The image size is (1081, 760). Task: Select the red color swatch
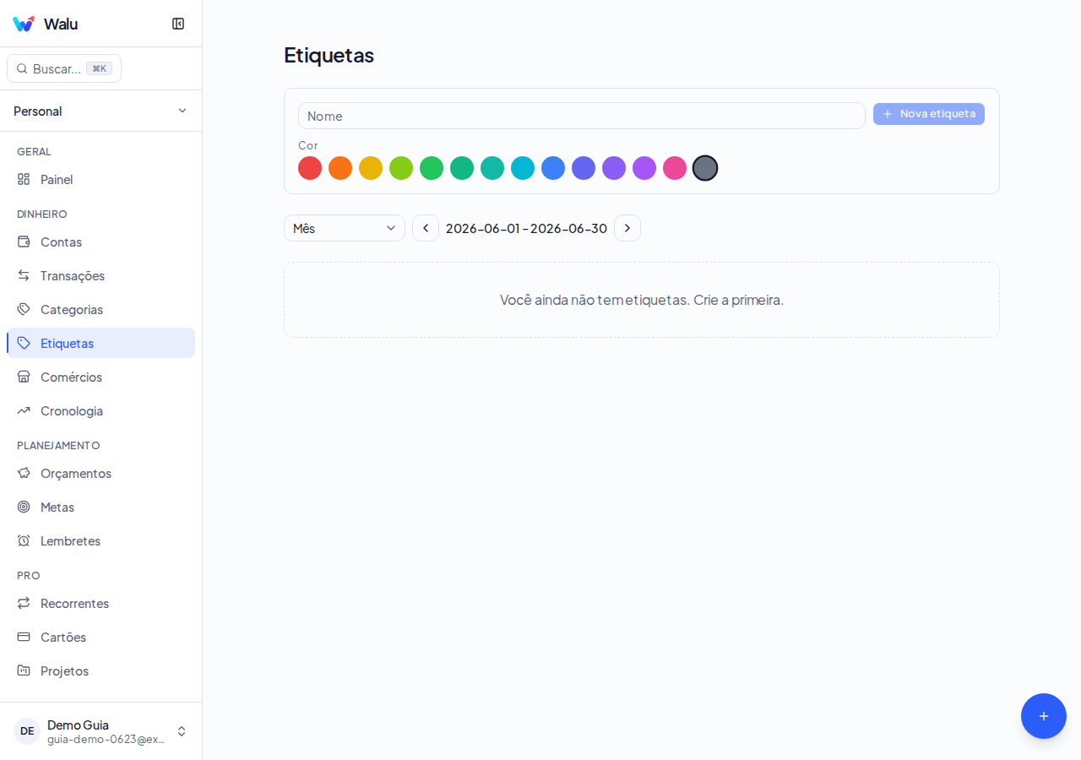point(310,168)
